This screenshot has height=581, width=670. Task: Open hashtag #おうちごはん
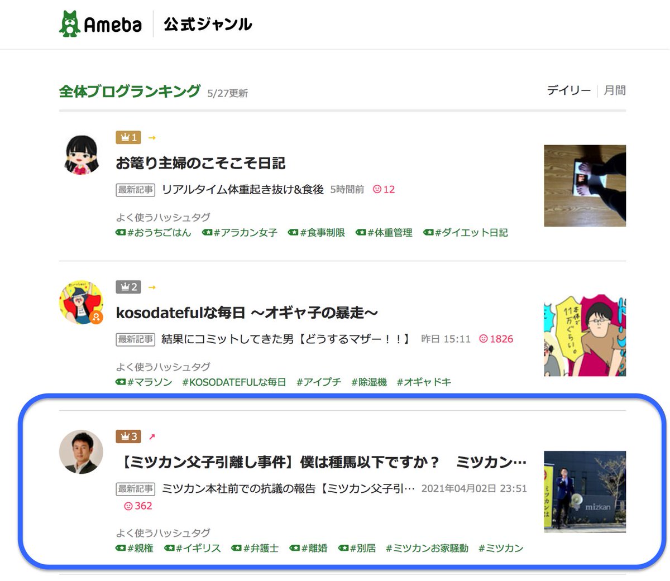click(154, 233)
